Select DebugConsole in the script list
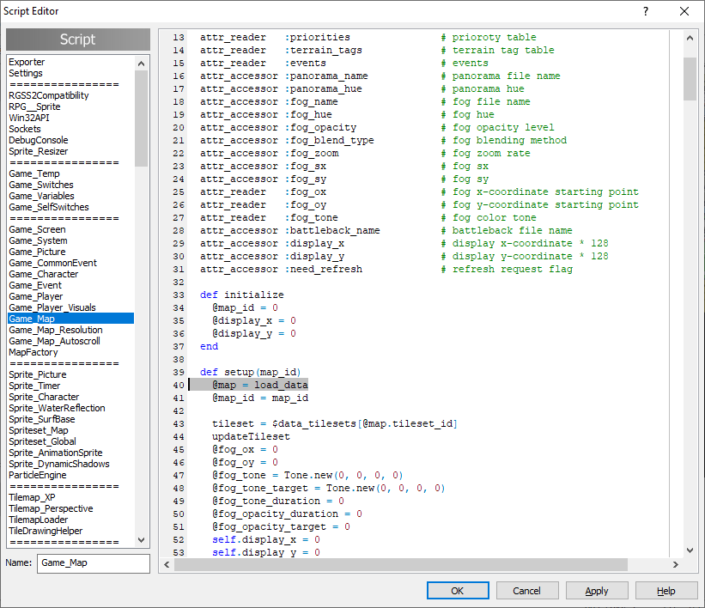The height and width of the screenshot is (608, 705). click(x=39, y=140)
